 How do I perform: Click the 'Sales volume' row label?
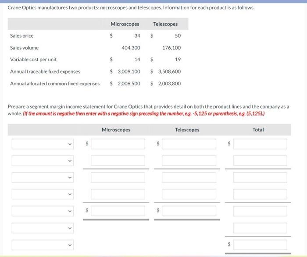point(24,48)
